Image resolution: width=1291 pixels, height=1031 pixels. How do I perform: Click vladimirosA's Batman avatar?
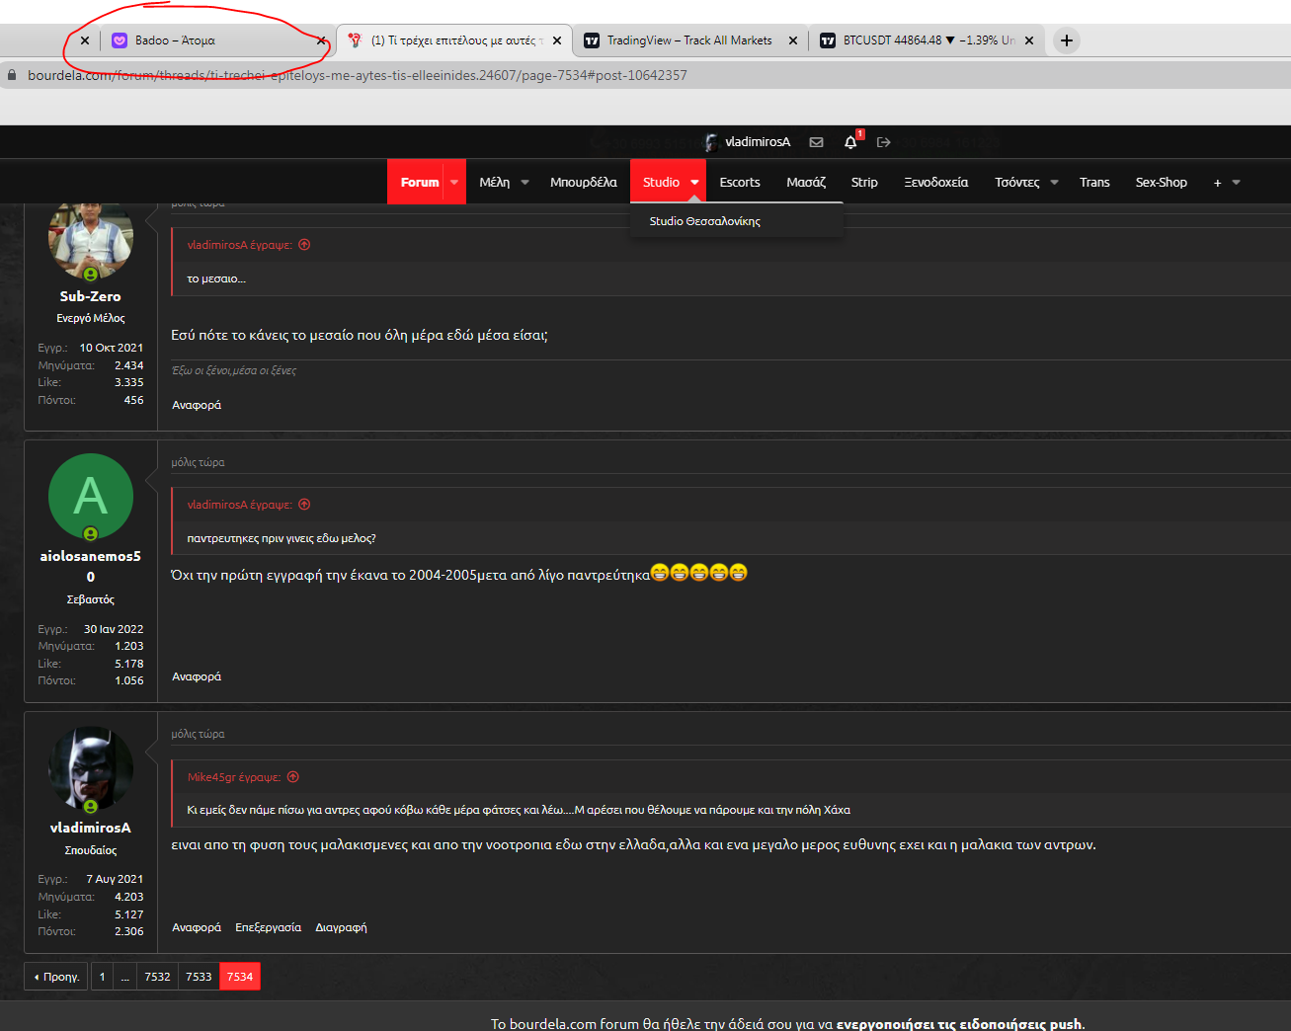tap(91, 768)
